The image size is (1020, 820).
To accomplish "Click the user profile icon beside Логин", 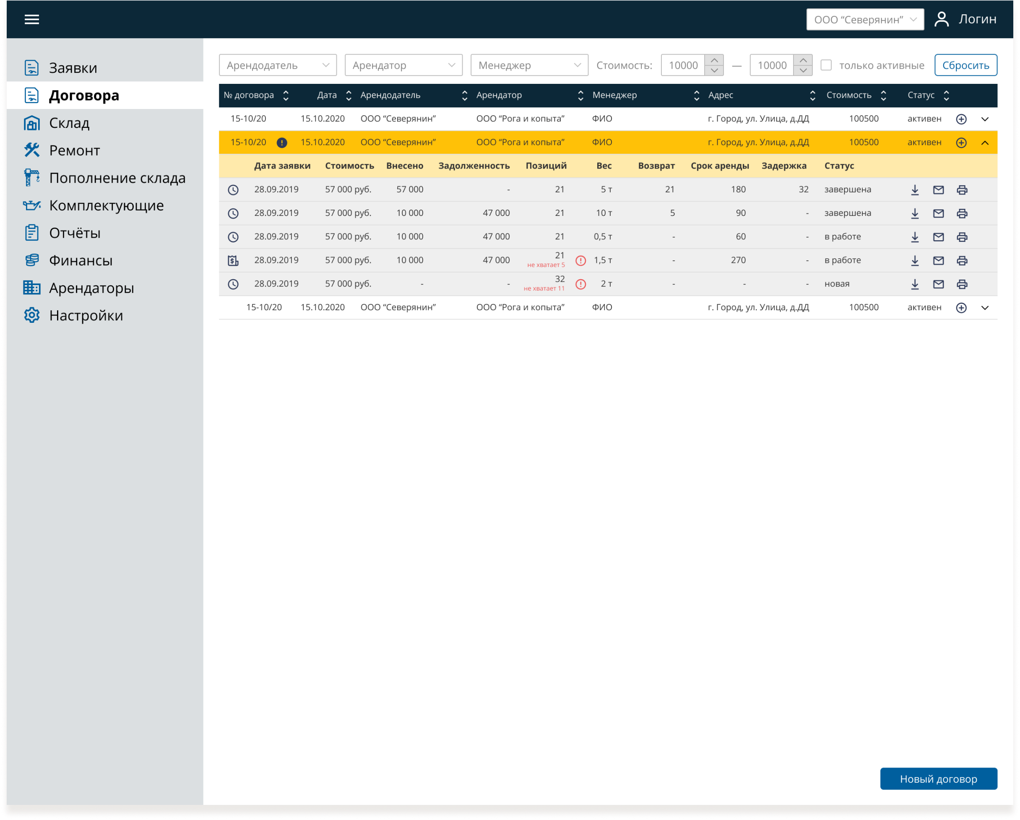I will point(942,19).
